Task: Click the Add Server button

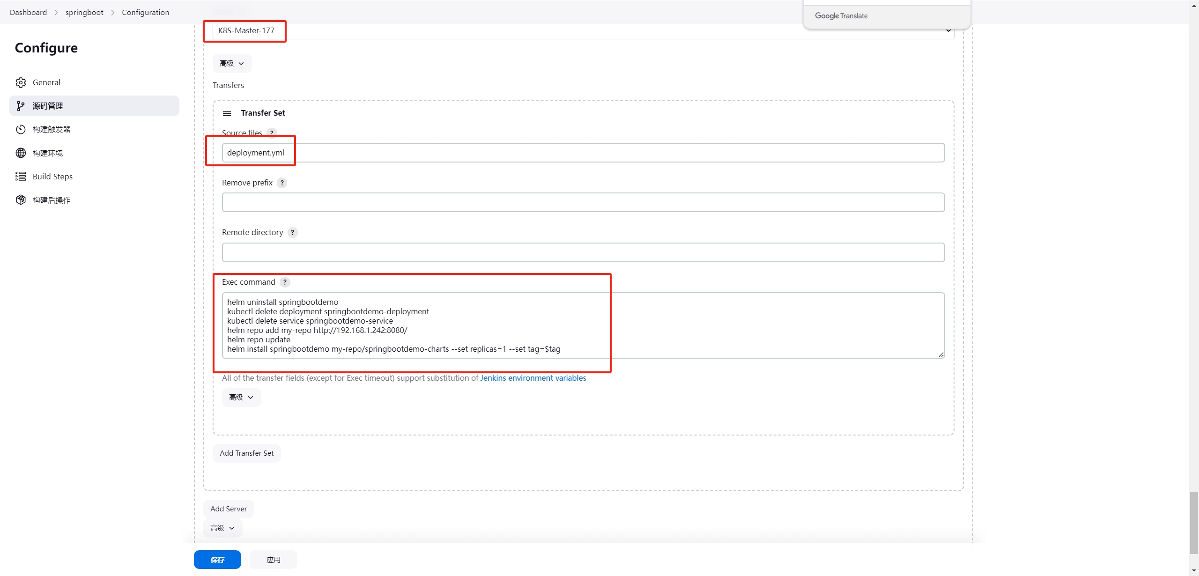Action: (229, 509)
